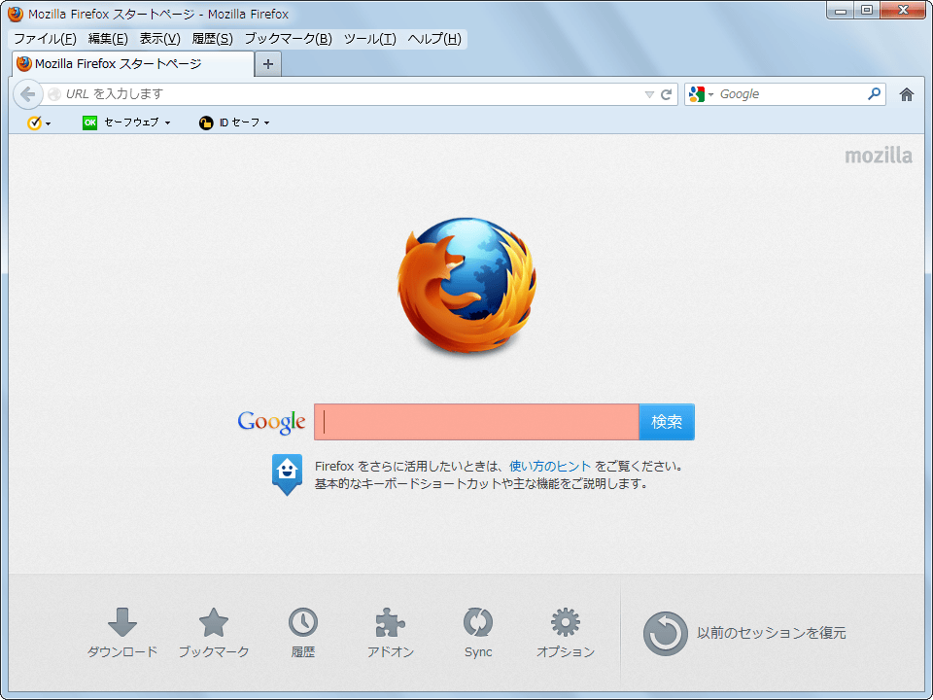The image size is (933, 700).
Task: Open the ツール(T) menu
Action: click(369, 39)
